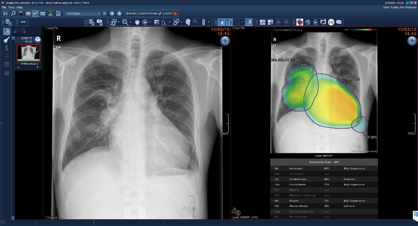Click the Nodule 71% row
418x226 pixels.
[324, 201]
